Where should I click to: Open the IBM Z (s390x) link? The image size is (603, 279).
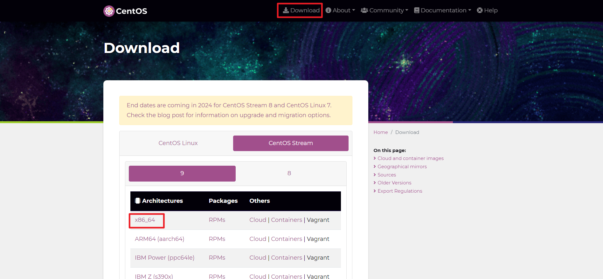(154, 276)
